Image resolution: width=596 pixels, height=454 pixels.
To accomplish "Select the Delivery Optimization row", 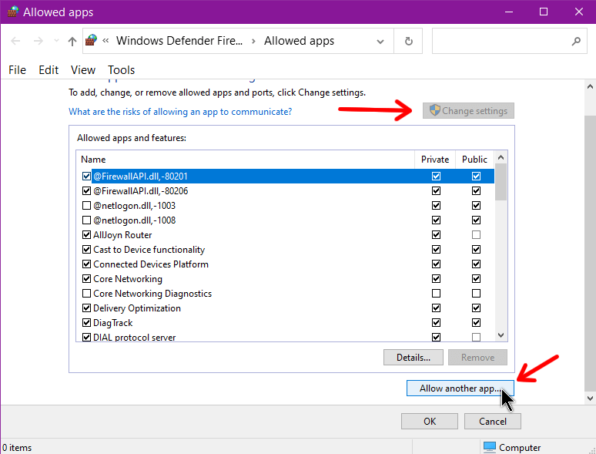I will 285,308.
